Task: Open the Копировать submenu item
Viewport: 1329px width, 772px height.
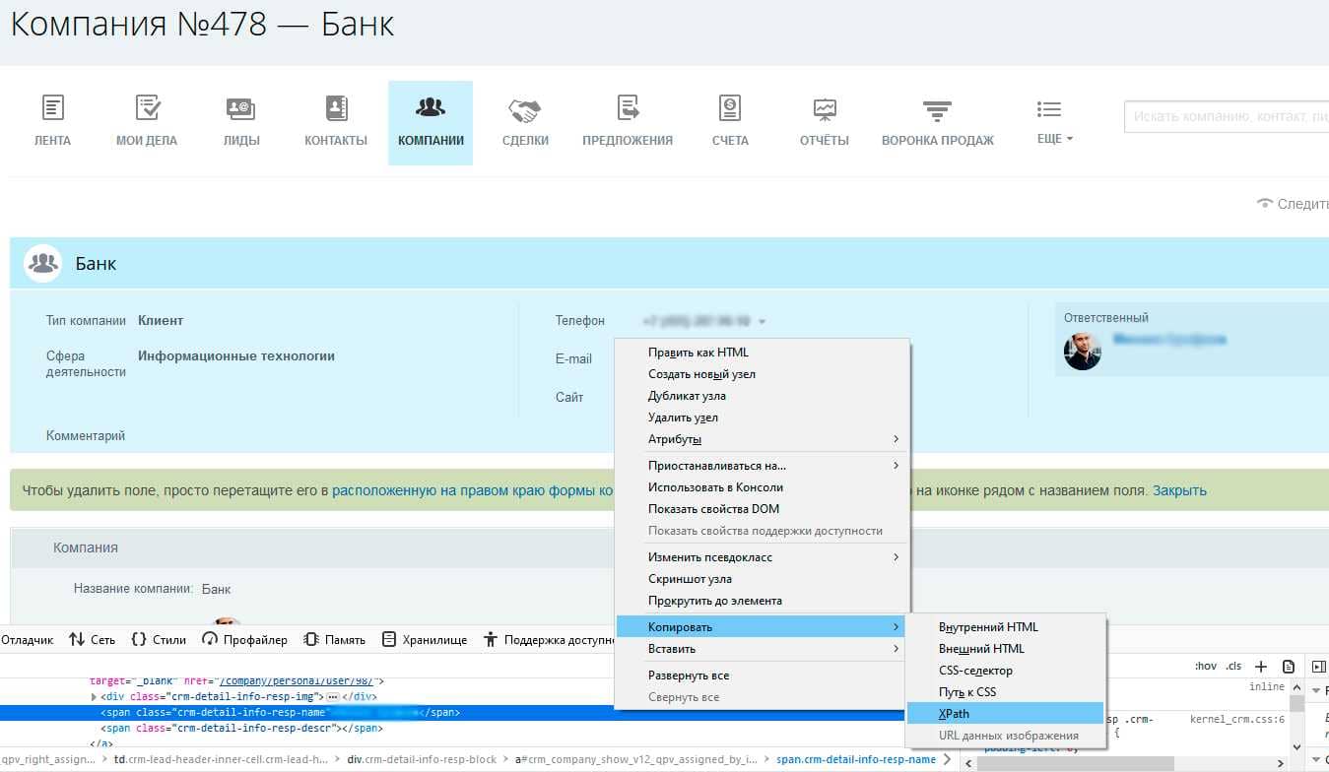Action: (x=763, y=627)
